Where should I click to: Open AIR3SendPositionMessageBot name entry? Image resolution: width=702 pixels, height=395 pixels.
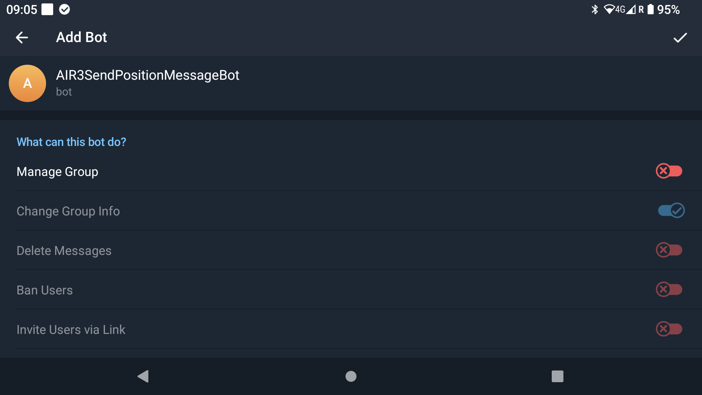pos(147,75)
